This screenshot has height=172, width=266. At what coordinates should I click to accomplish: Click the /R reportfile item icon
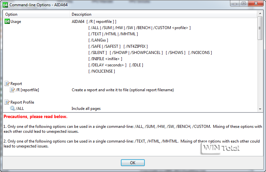coord(12,90)
